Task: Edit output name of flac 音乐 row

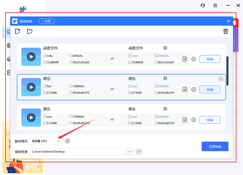Action: click(165, 78)
